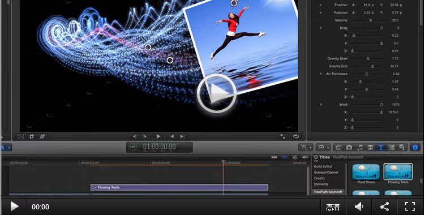The width and height of the screenshot is (425, 215).
Task: Share the video using the share icon
Action: point(384,207)
